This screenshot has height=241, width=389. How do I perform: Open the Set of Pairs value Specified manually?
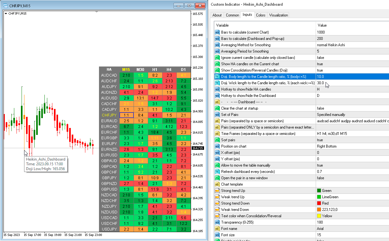click(x=331, y=115)
